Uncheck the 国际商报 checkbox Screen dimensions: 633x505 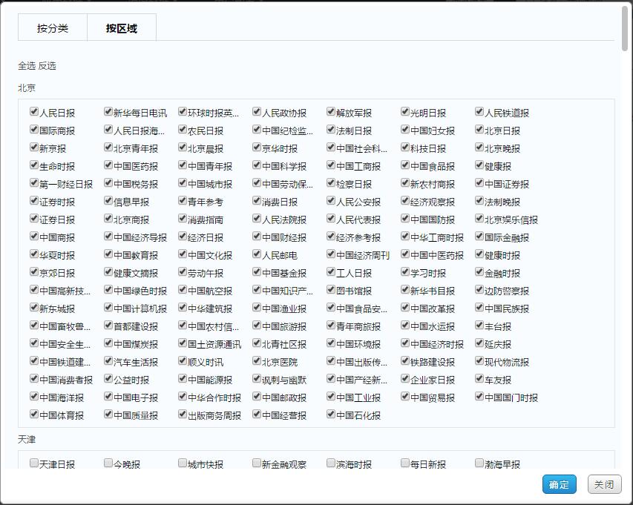(34, 129)
